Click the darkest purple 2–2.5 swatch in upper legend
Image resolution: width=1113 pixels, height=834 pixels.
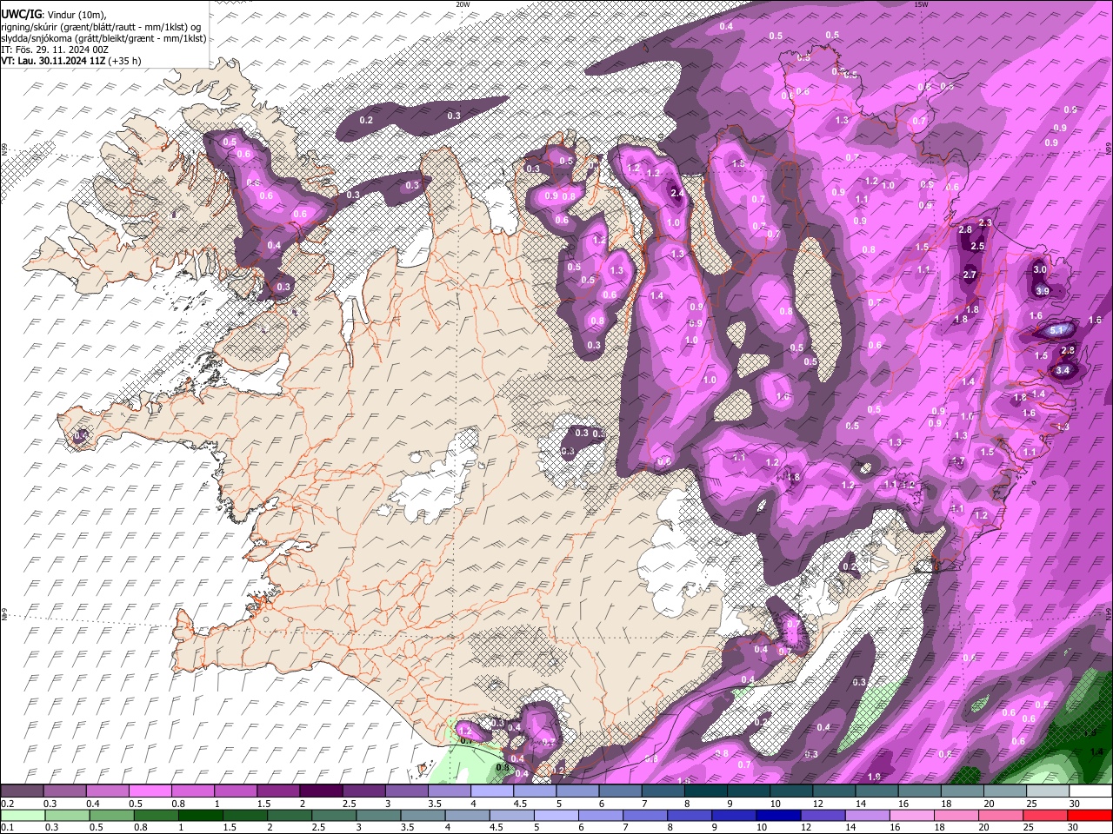click(x=321, y=791)
